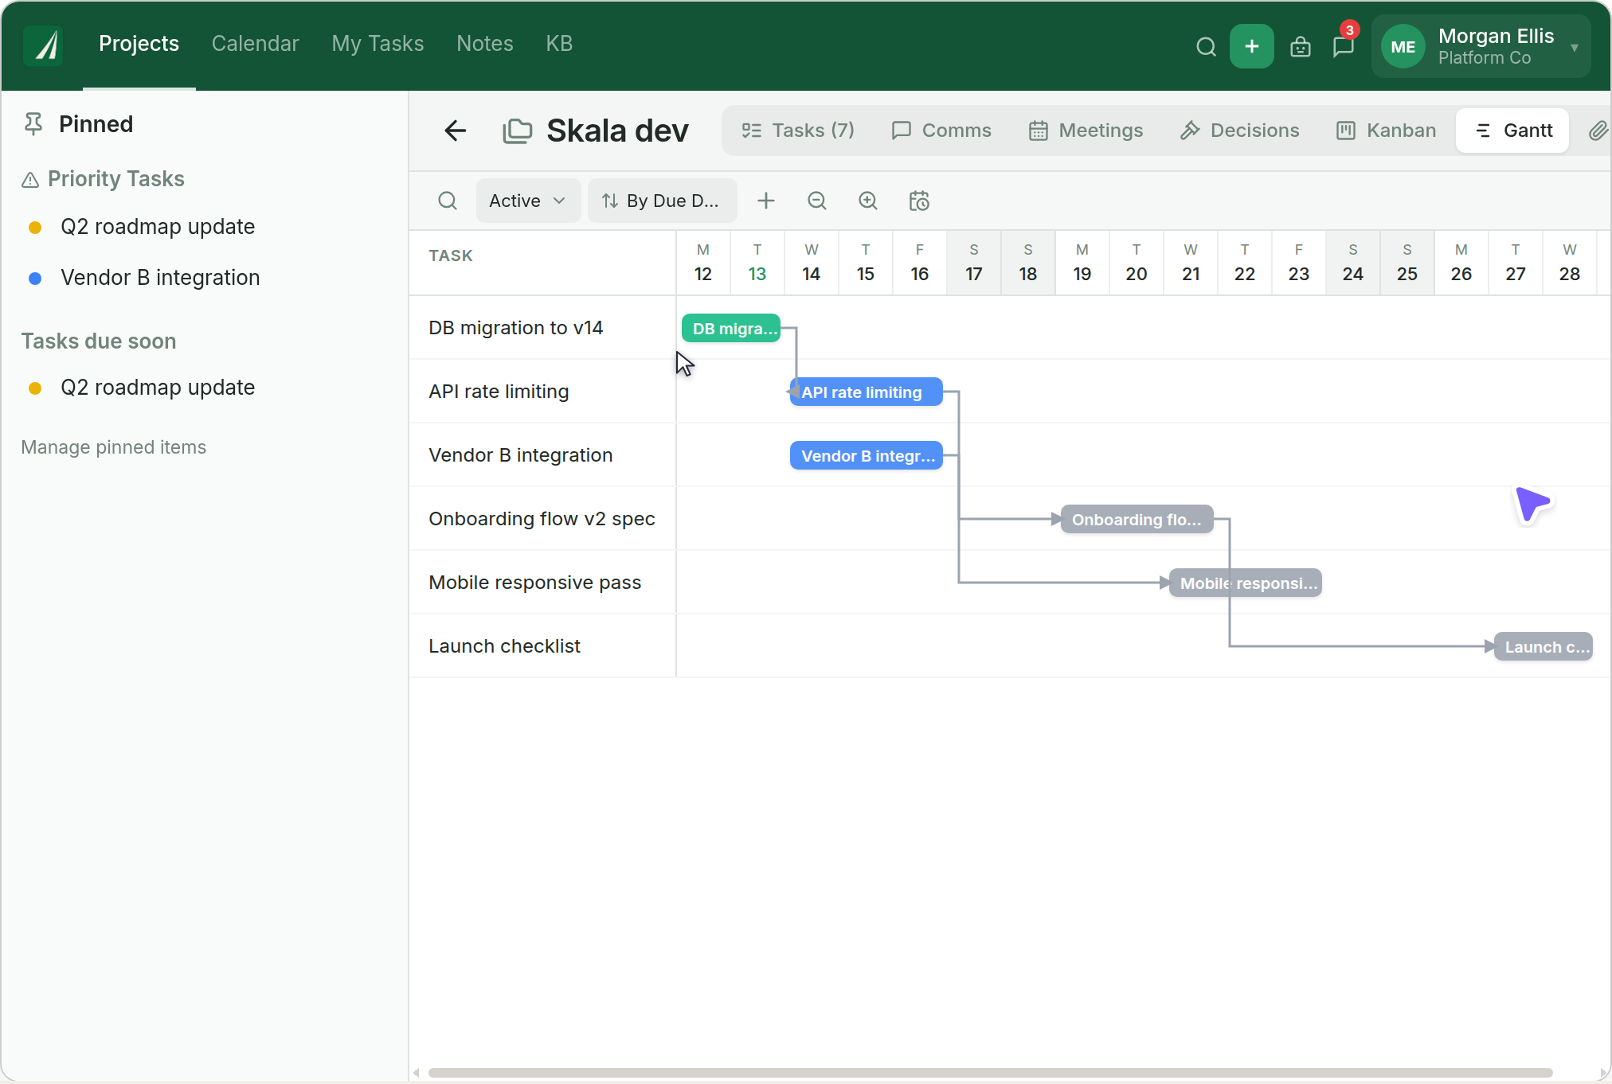The height and width of the screenshot is (1084, 1612).
Task: Open KB in the top navigation
Action: (559, 44)
